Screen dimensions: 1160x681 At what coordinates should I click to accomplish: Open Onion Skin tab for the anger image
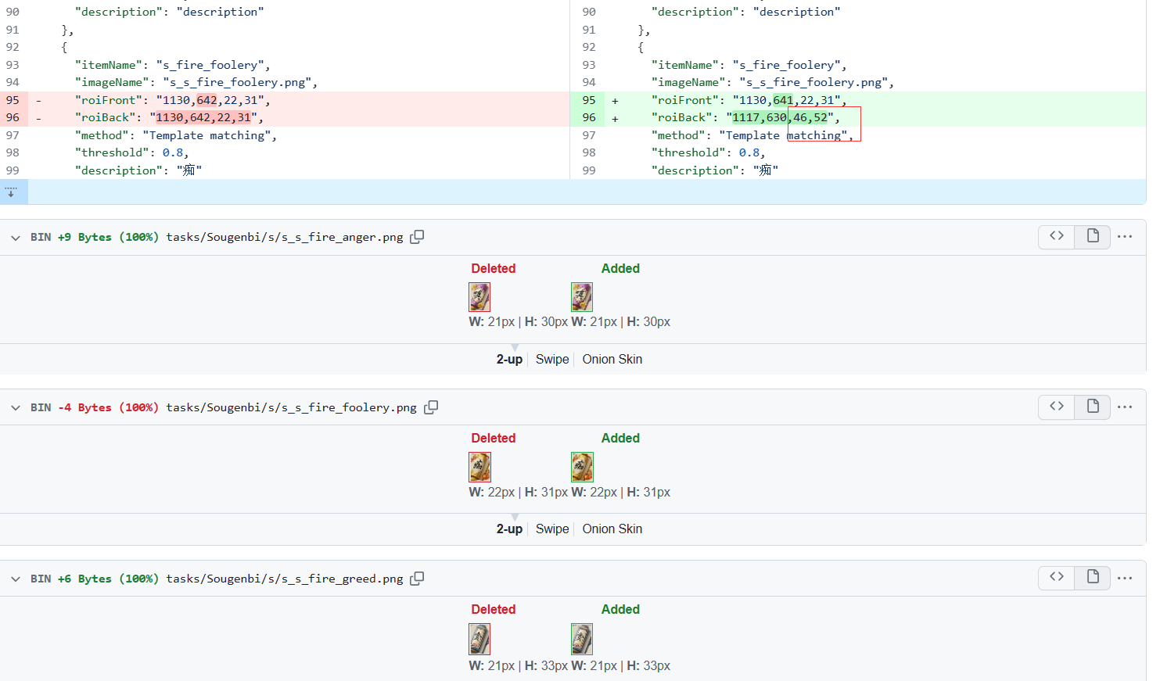[x=612, y=359]
